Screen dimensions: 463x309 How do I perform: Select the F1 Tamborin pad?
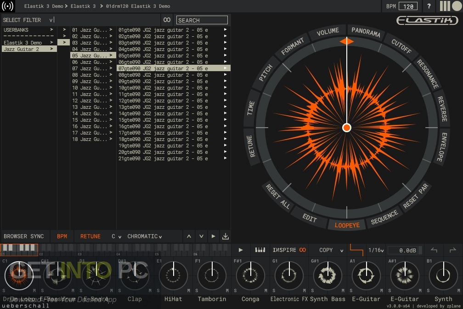[x=212, y=275]
